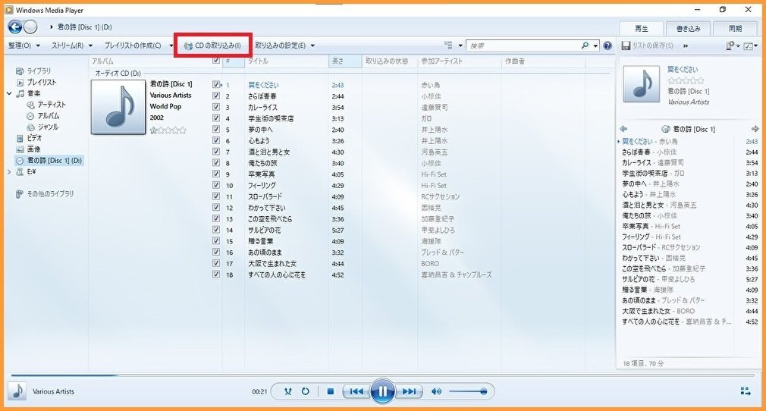Uncheck track 9 卒業写真 checkbox
The height and width of the screenshot is (411, 766).
point(216,174)
